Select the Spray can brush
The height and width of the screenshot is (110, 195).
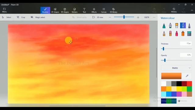(183, 34)
